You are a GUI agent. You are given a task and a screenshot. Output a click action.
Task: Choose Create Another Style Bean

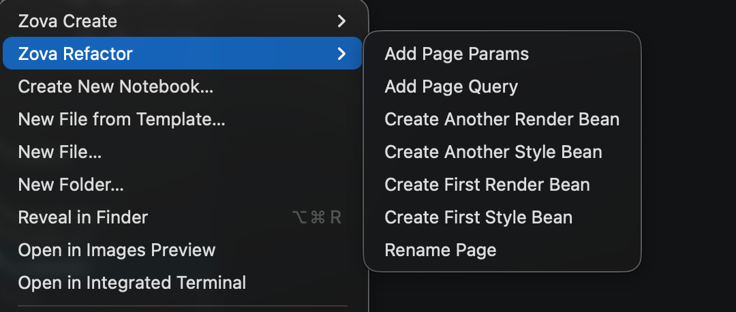tap(493, 152)
